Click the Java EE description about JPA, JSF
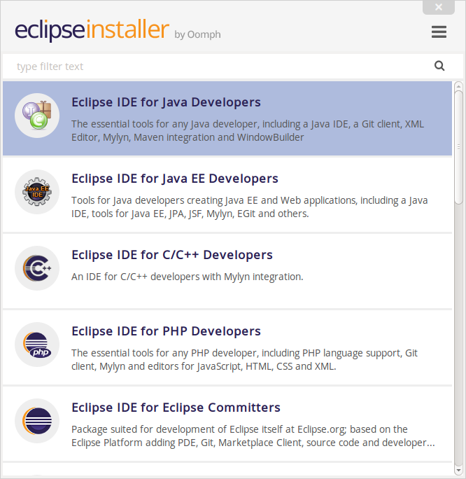Viewport: 466px width, 479px height. 250,207
